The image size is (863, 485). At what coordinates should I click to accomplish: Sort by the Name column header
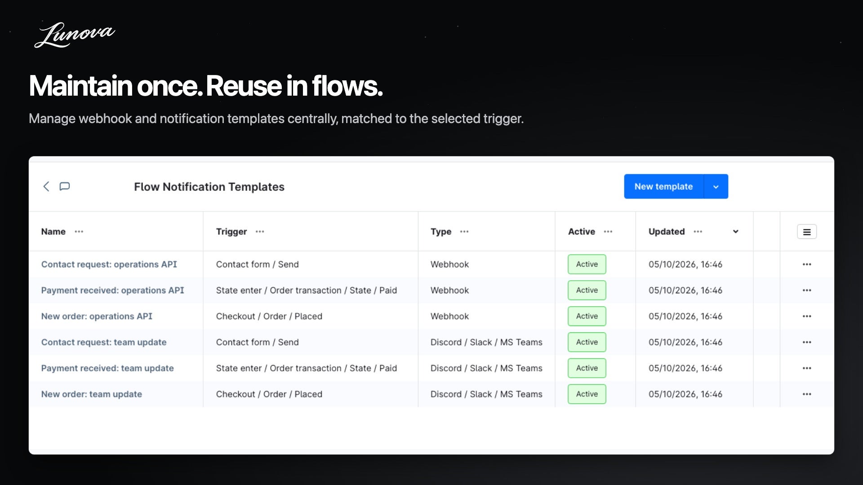(53, 232)
